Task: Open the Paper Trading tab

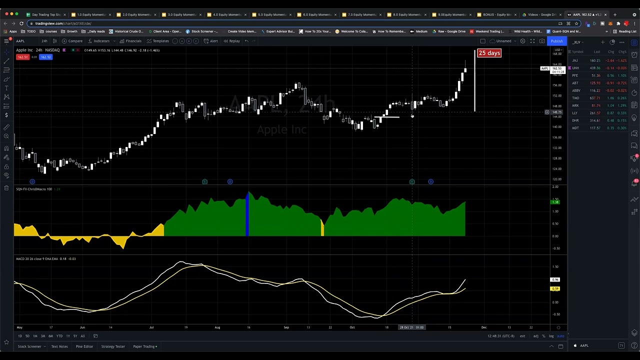Action: pos(145,346)
